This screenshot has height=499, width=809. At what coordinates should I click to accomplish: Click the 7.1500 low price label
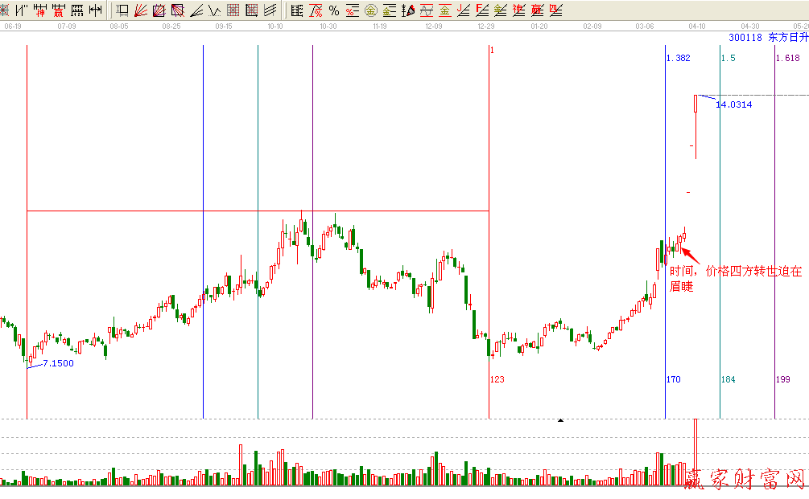57,363
